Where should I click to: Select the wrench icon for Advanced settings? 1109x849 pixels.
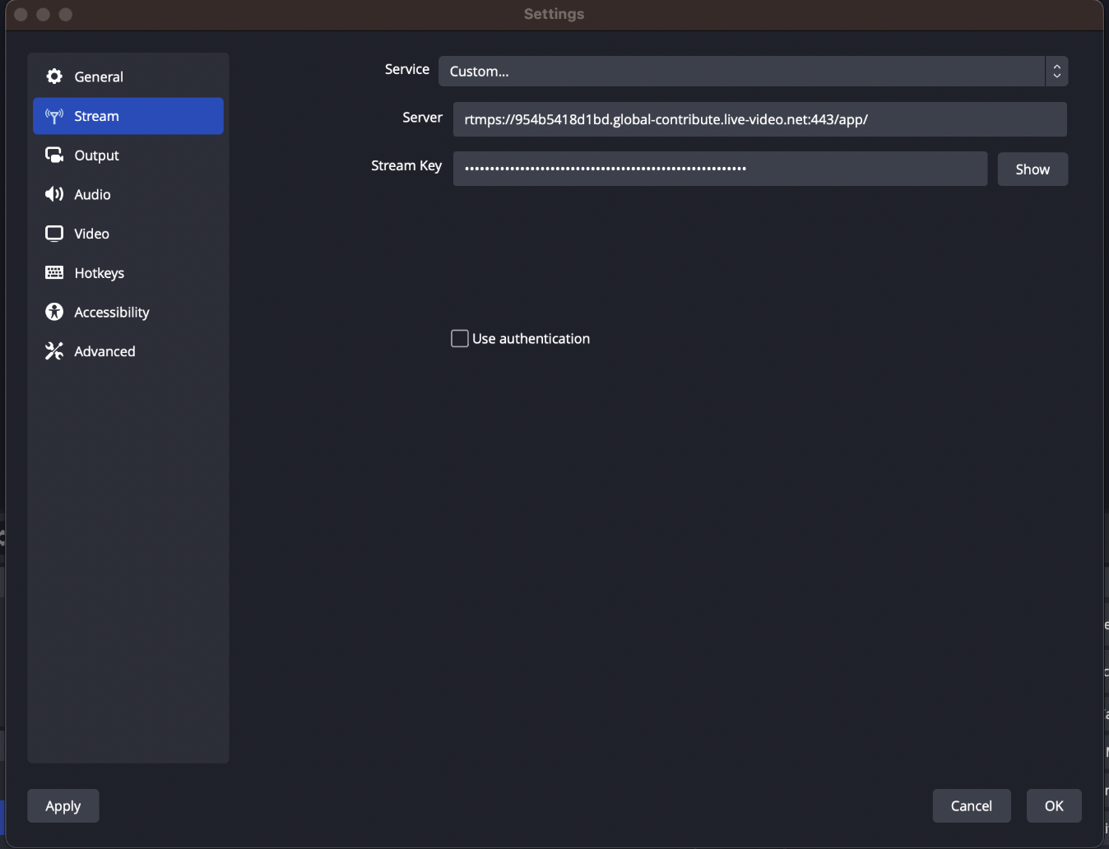pyautogui.click(x=53, y=350)
